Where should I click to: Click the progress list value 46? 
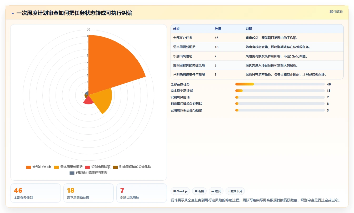coord(329,84)
